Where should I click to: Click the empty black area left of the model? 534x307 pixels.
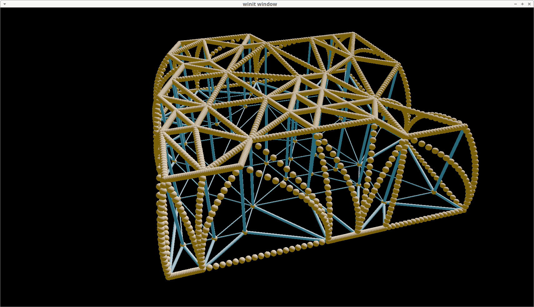(78, 156)
